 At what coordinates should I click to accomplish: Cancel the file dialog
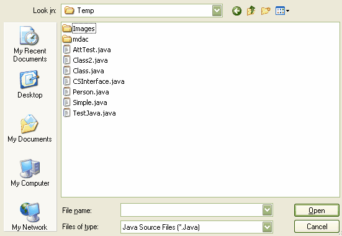(317, 227)
